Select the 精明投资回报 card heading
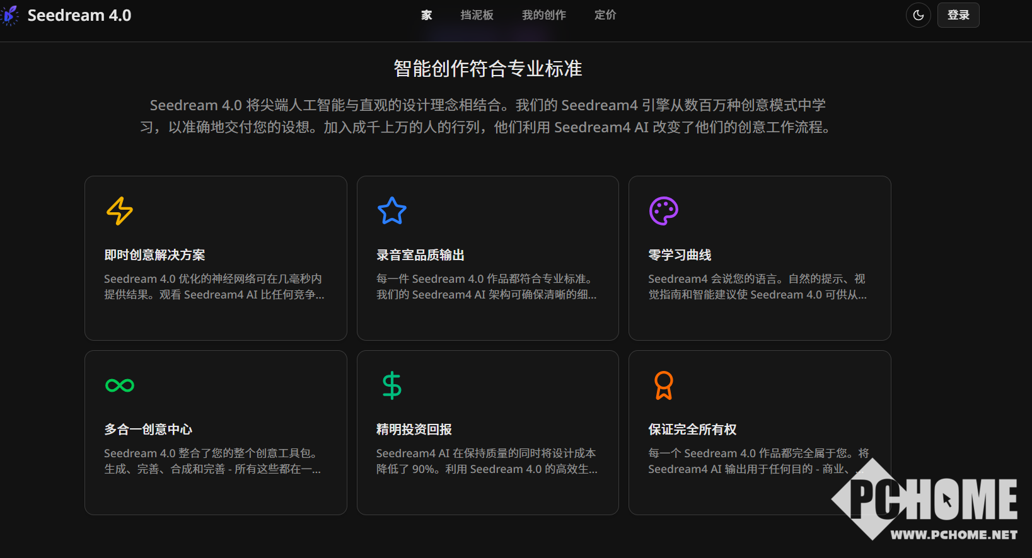This screenshot has width=1032, height=558. [414, 430]
